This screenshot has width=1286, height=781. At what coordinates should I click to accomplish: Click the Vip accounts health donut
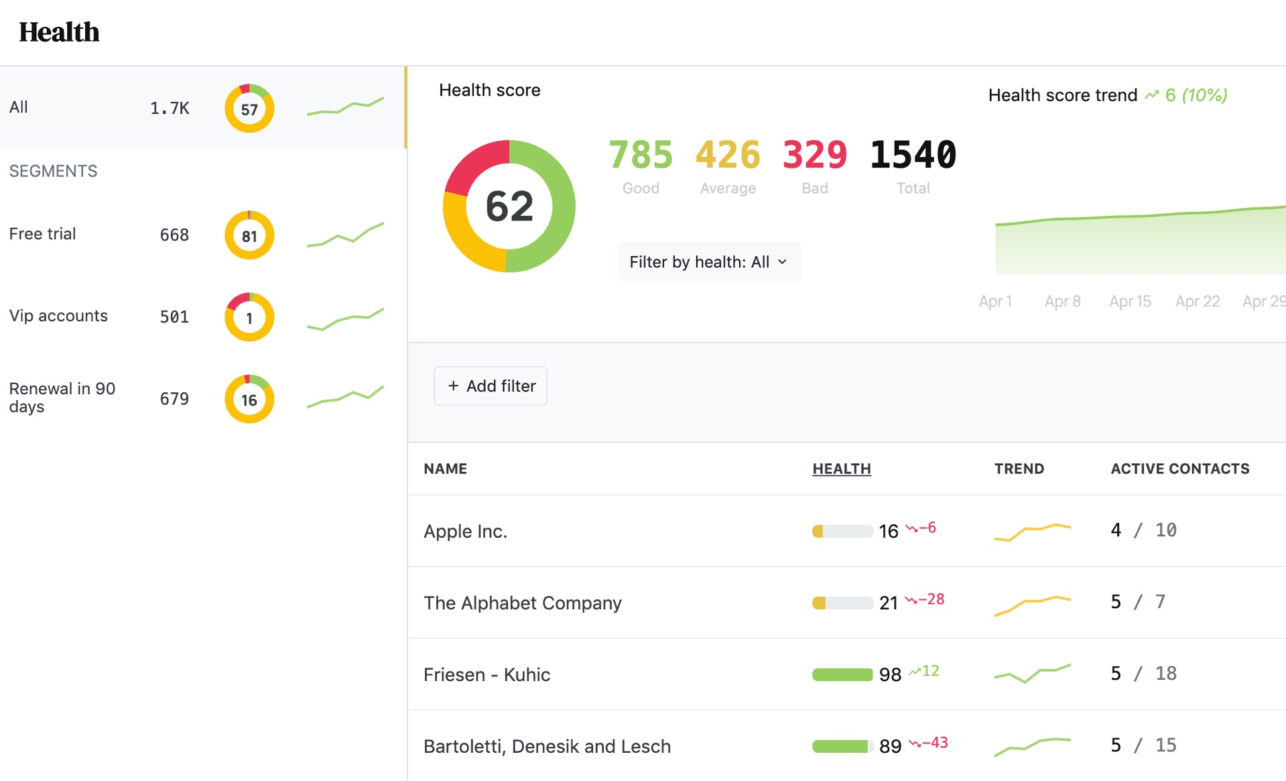coord(249,317)
